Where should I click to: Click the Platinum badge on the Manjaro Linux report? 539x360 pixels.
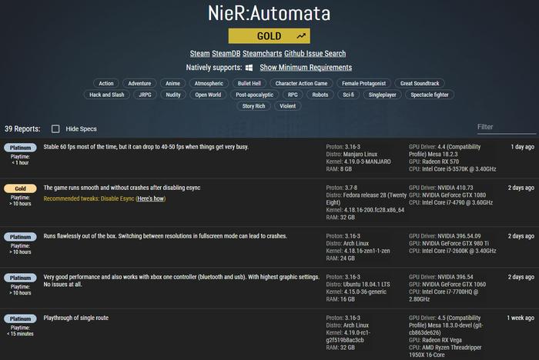click(x=20, y=148)
